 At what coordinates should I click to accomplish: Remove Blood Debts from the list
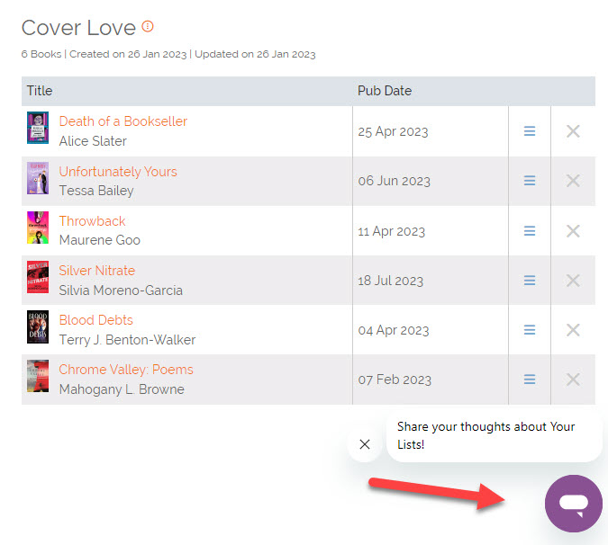coord(573,330)
